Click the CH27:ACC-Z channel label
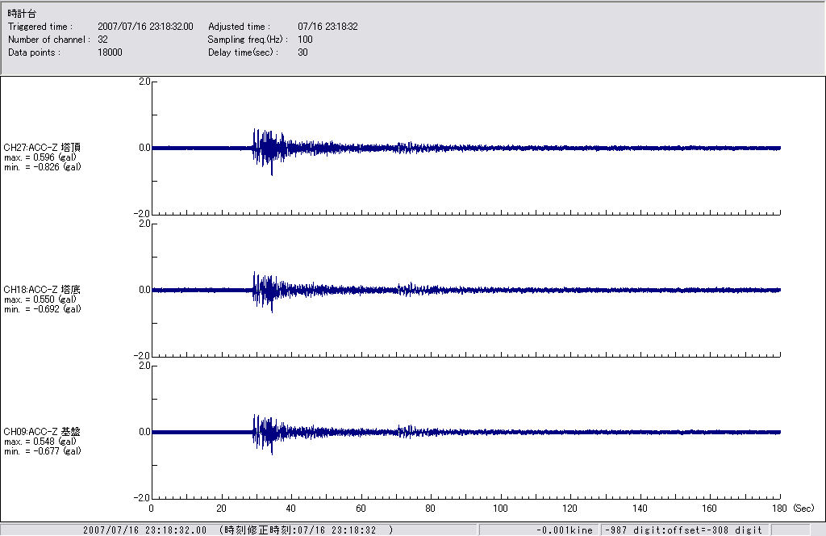Viewport: 826px width, 536px height. (x=42, y=147)
